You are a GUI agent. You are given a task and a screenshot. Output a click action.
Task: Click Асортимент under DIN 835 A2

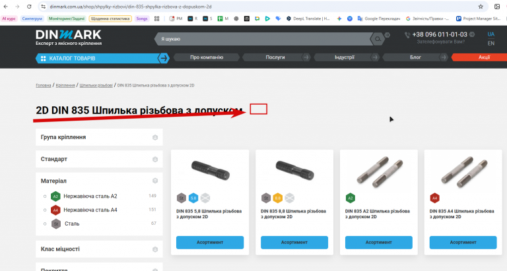(x=379, y=243)
